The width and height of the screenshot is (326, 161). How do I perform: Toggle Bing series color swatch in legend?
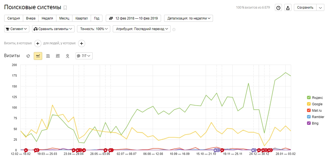309,123
